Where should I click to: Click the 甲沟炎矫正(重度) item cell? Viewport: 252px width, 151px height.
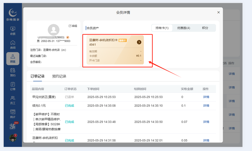click(x=44, y=97)
